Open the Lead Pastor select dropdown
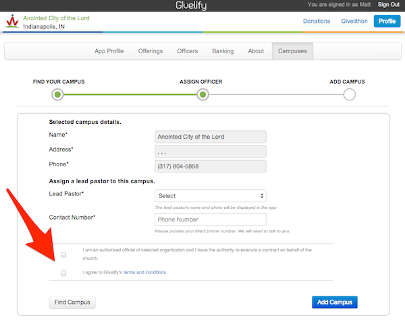 pyautogui.click(x=211, y=196)
